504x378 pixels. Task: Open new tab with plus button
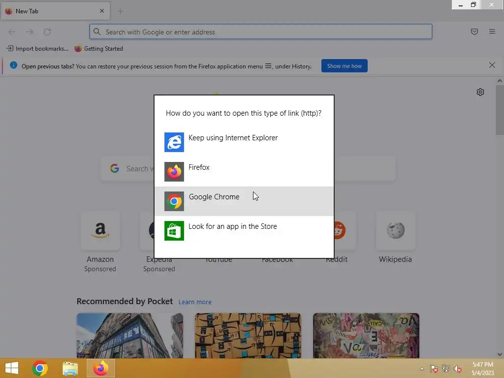(121, 11)
